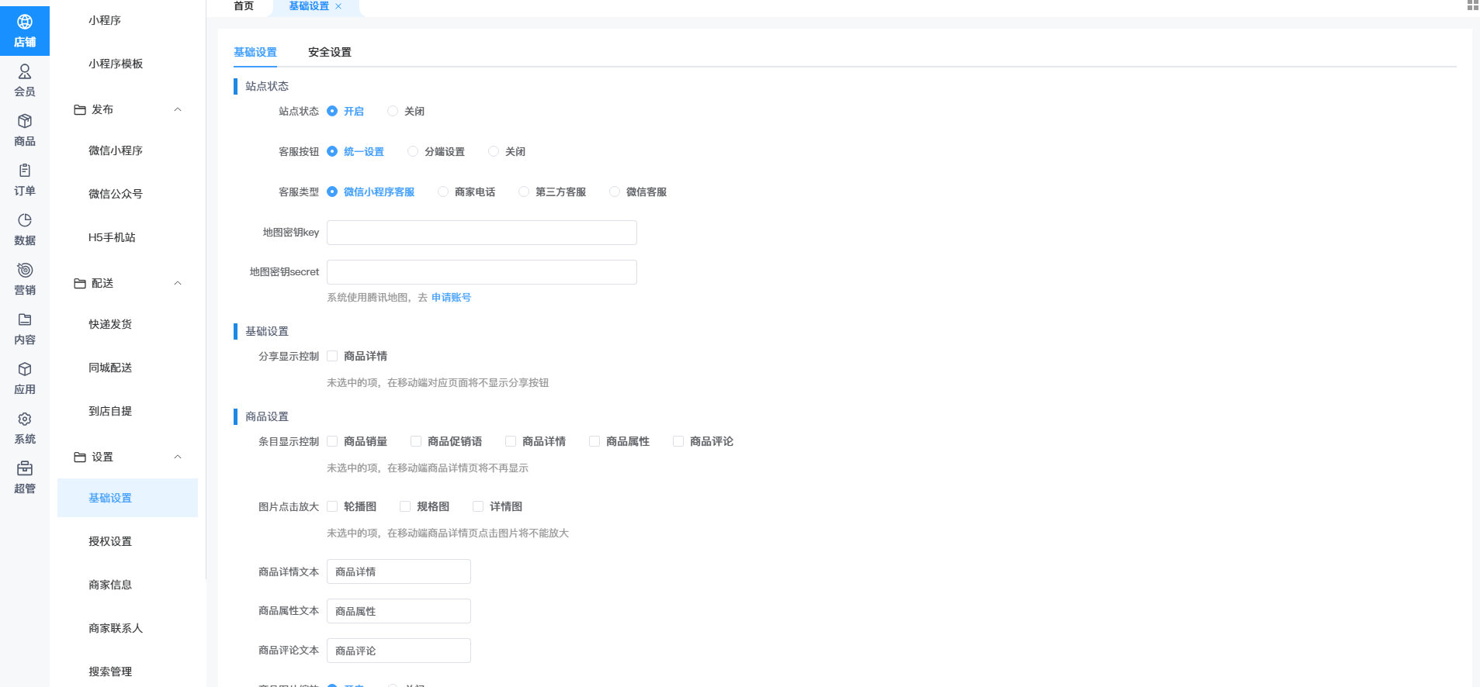Image resolution: width=1480 pixels, height=687 pixels.
Task: Open the grid menu icon at top right
Action: pyautogui.click(x=1472, y=5)
